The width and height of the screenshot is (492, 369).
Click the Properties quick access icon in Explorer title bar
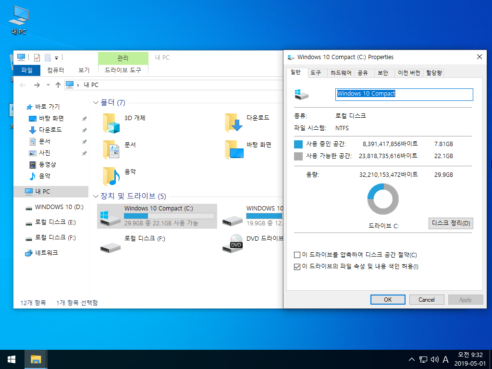tap(37, 58)
